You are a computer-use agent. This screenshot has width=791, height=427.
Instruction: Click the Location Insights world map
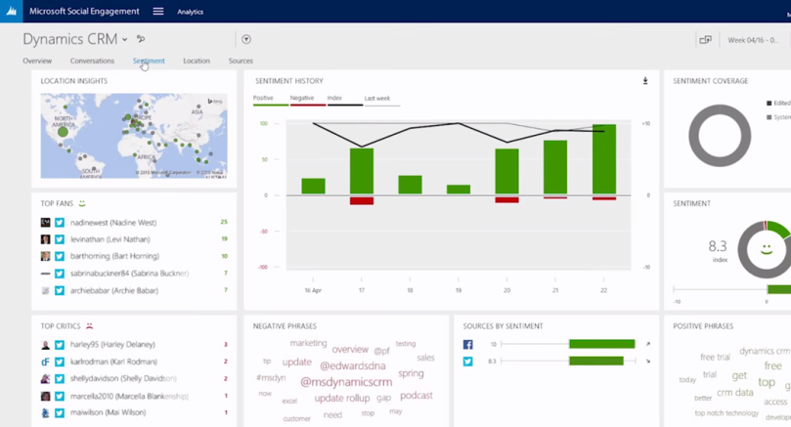click(x=134, y=136)
